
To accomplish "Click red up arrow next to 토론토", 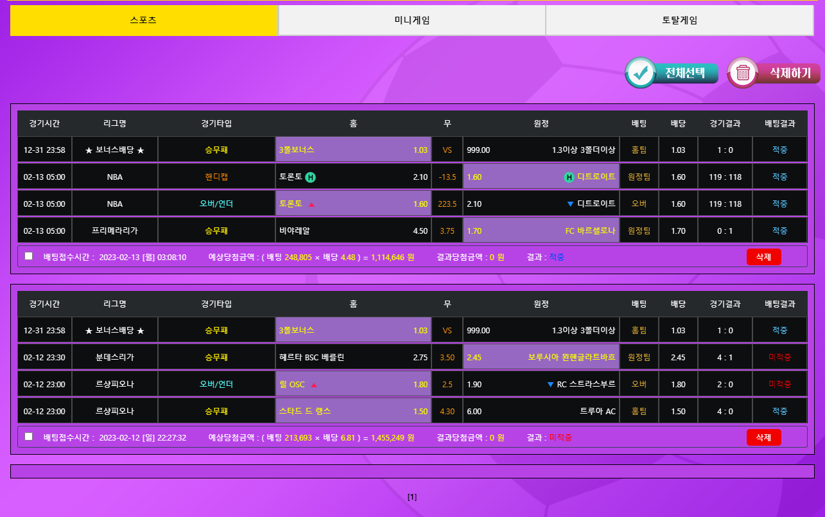I will pos(312,204).
